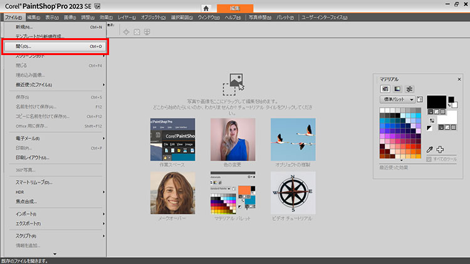Open the レイヤー menu
Image resolution: width=470 pixels, height=264 pixels.
(126, 18)
